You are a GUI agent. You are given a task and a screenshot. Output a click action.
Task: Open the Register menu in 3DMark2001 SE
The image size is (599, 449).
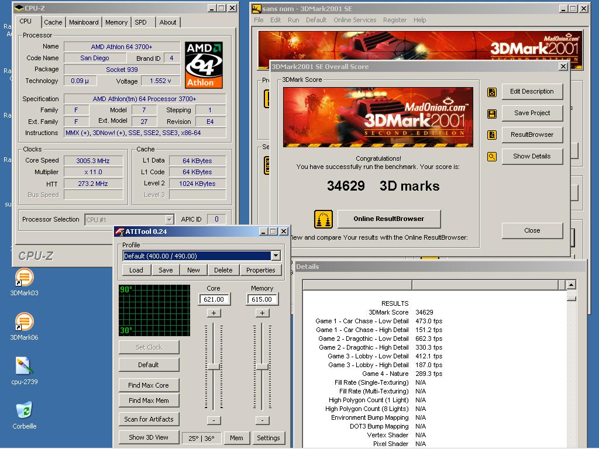[395, 20]
